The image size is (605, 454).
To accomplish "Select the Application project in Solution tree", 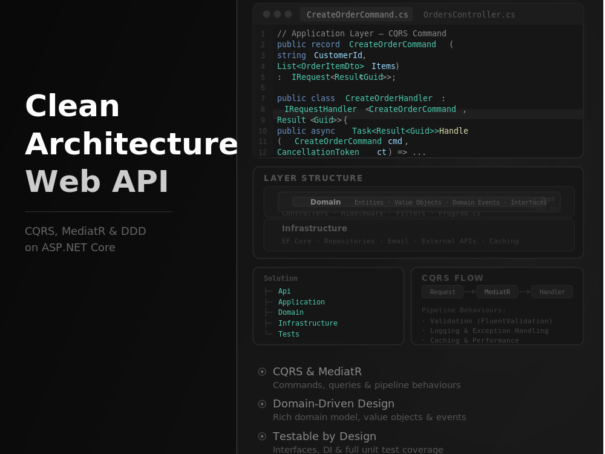I will 301,302.
